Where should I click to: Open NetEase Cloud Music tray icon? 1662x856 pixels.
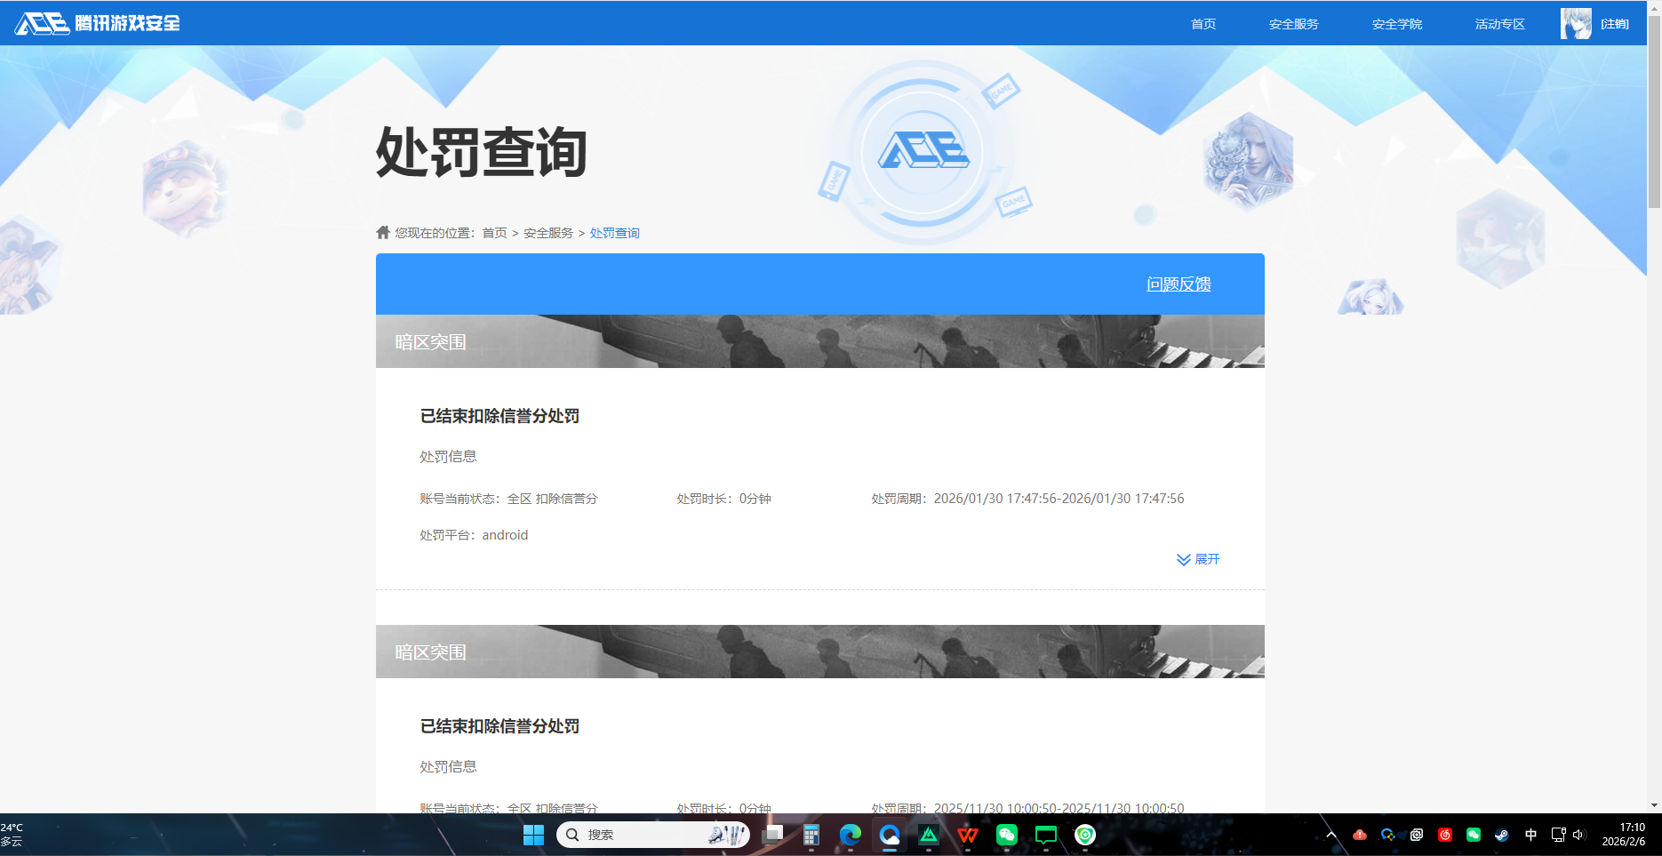1445,835
